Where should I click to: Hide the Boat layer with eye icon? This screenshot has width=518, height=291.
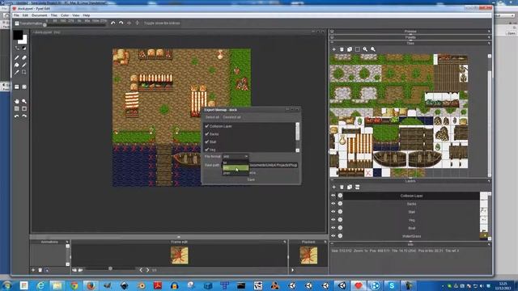pyautogui.click(x=333, y=228)
